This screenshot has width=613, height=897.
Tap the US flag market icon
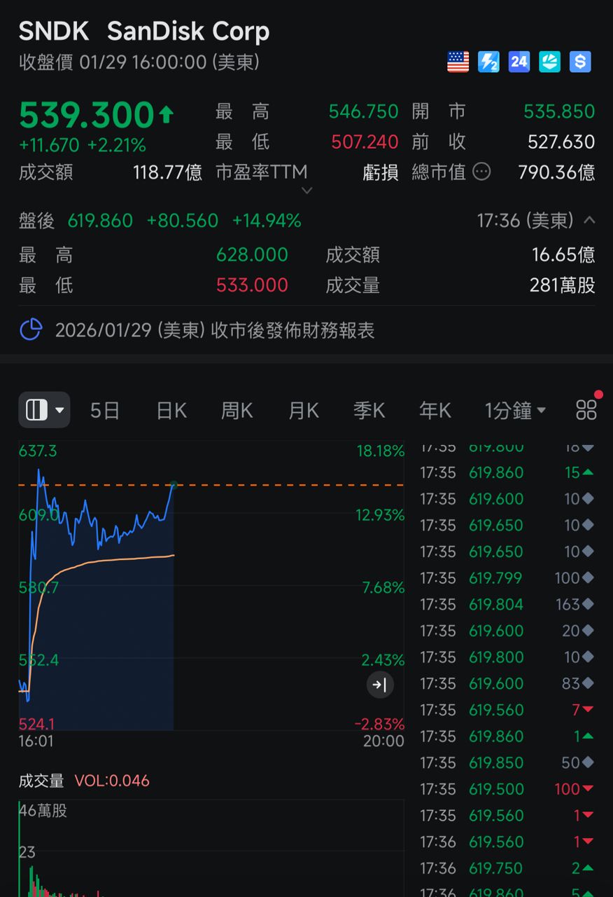point(458,62)
